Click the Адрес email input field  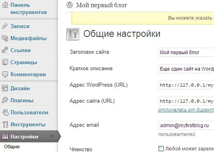186,125
